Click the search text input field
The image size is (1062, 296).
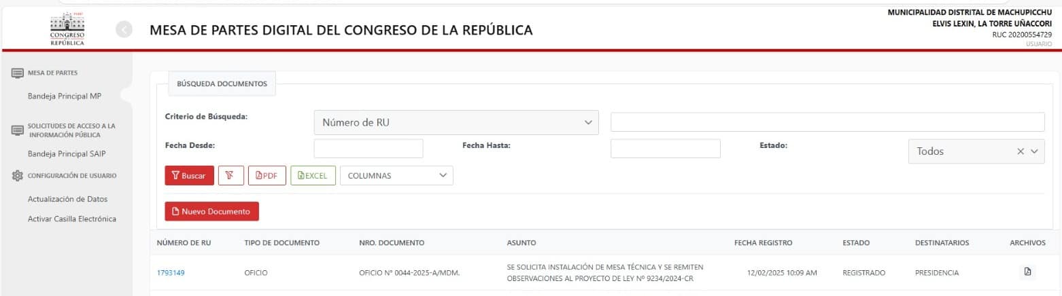click(827, 122)
